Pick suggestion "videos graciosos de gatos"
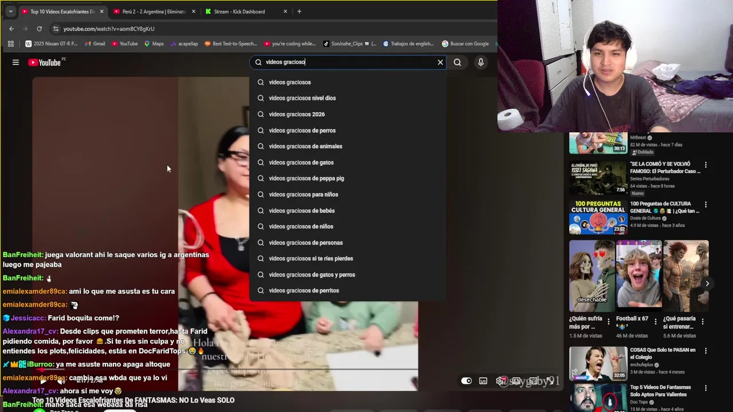This screenshot has width=733, height=412. [348, 163]
